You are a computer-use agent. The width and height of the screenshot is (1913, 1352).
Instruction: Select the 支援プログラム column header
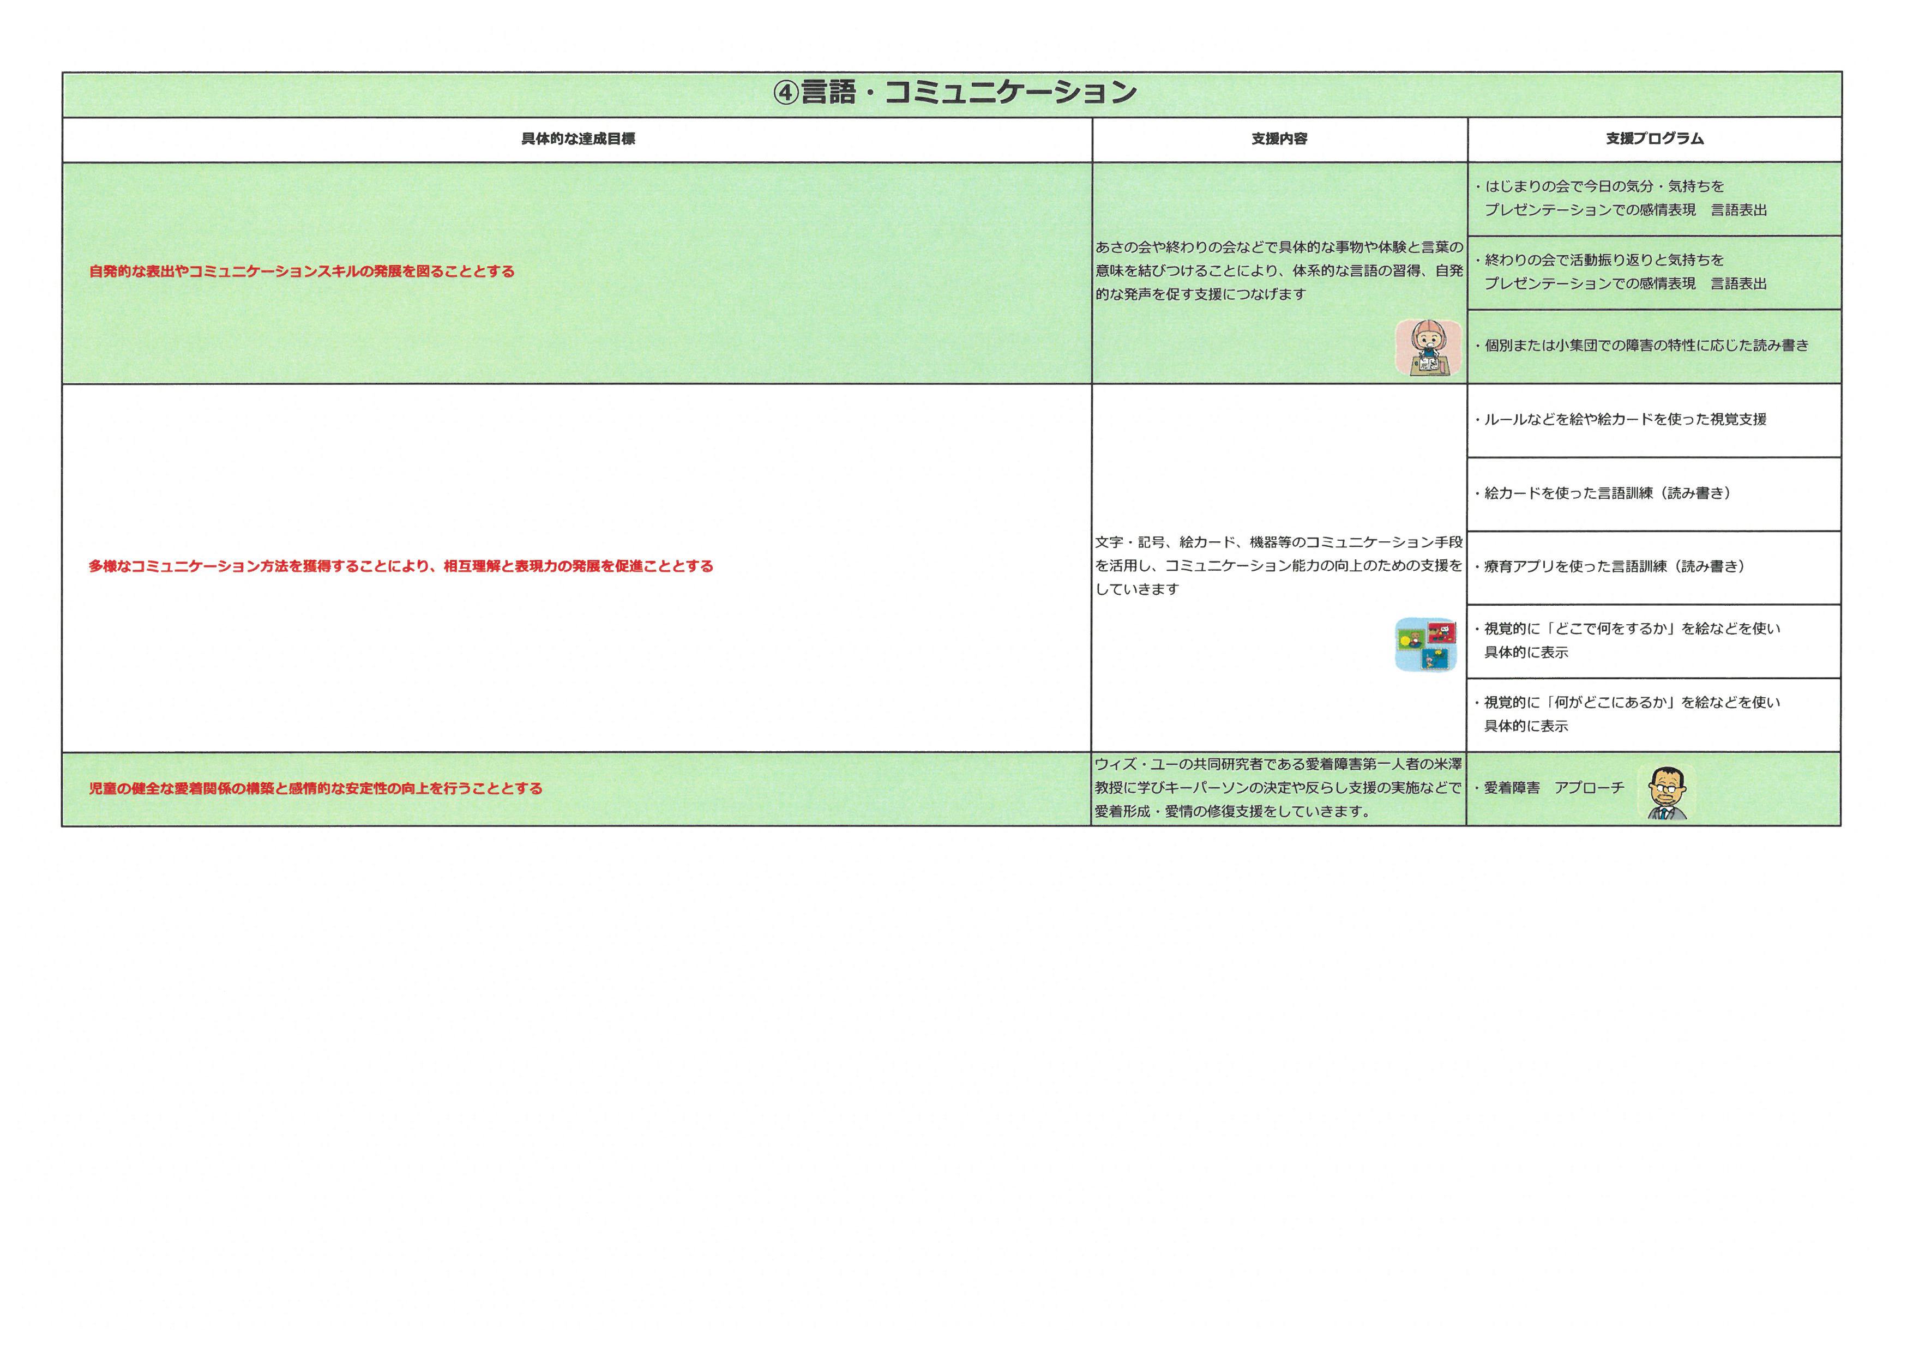[1654, 139]
